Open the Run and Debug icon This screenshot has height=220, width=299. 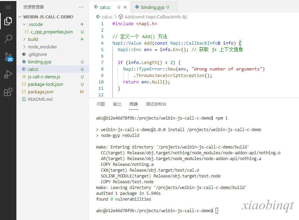[x=8, y=74]
